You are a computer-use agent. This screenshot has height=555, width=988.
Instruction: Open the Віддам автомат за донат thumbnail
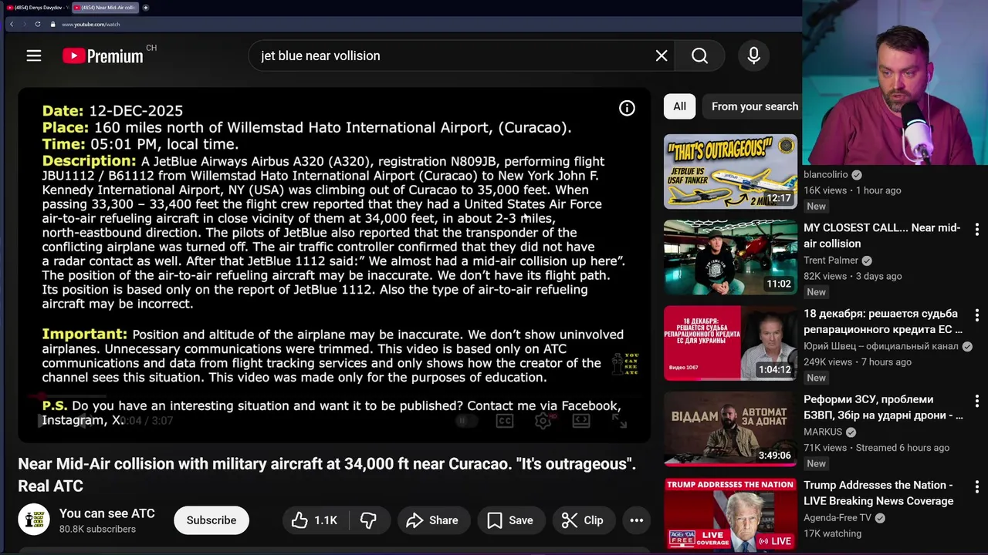point(730,429)
